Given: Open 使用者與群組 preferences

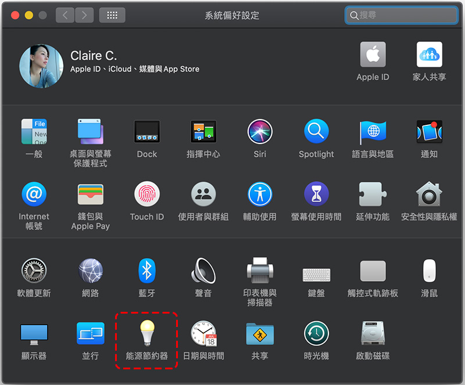Looking at the screenshot, I should coord(203,194).
